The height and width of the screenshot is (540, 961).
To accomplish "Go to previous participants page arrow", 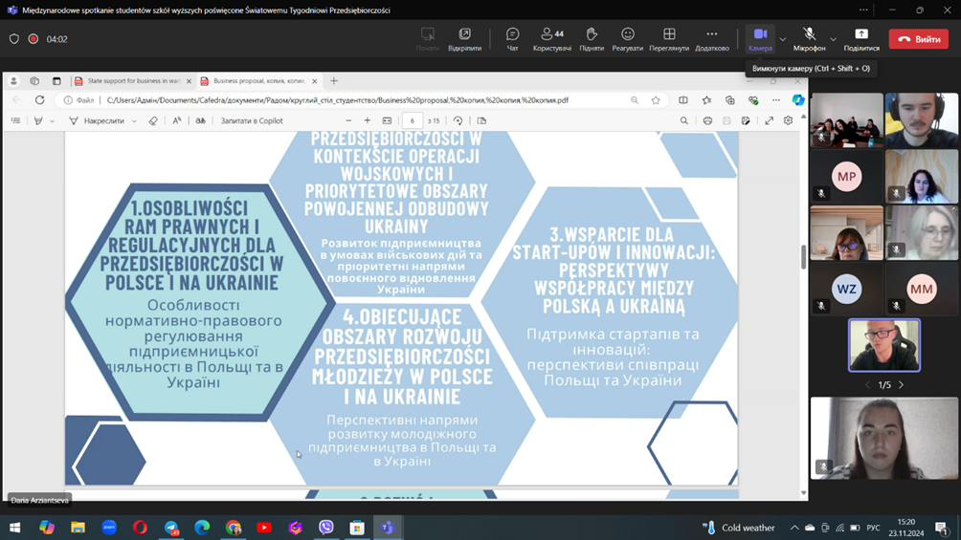I will 867,385.
